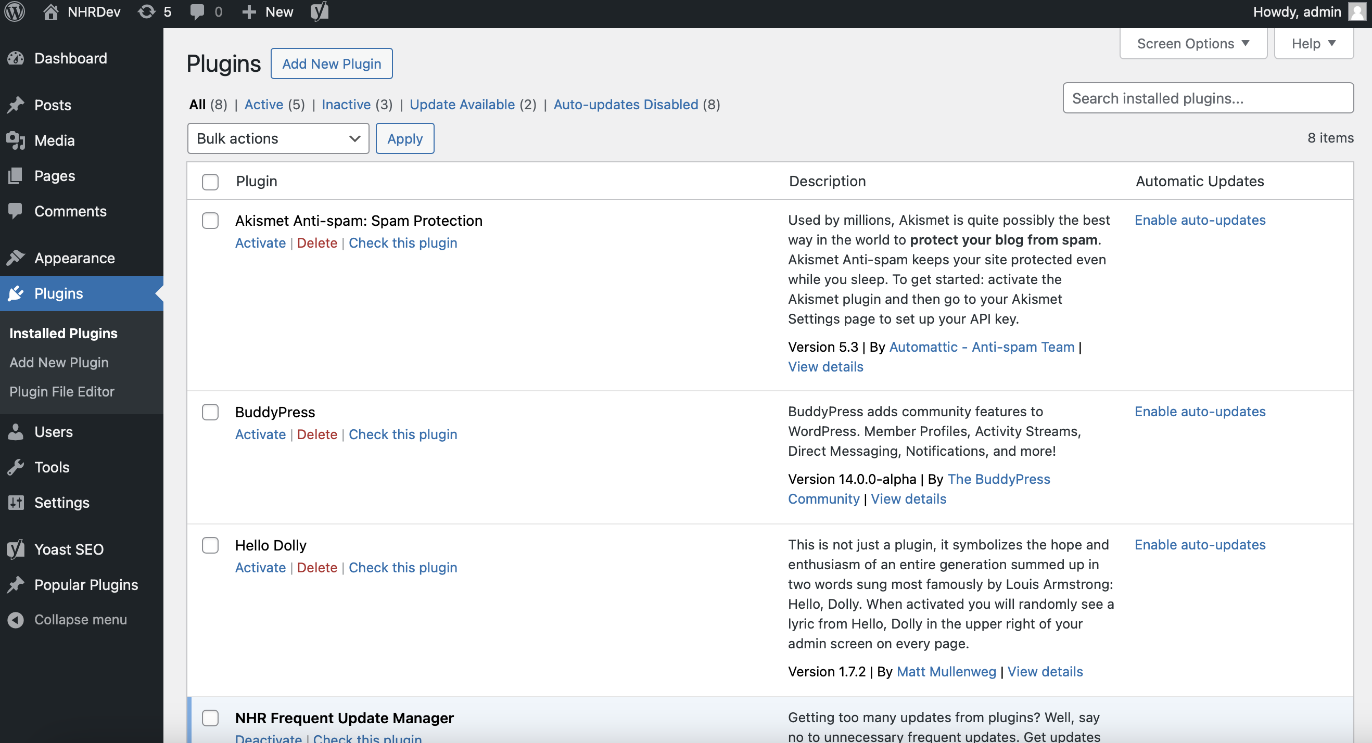Click the admin avatar icon
This screenshot has height=743, width=1372.
(x=1357, y=12)
